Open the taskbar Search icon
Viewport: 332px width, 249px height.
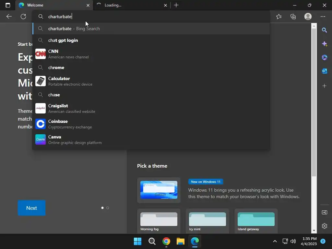(152, 241)
